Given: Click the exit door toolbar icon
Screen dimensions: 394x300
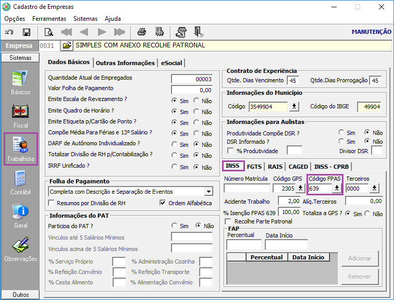Looking at the screenshot, I should [x=199, y=32].
